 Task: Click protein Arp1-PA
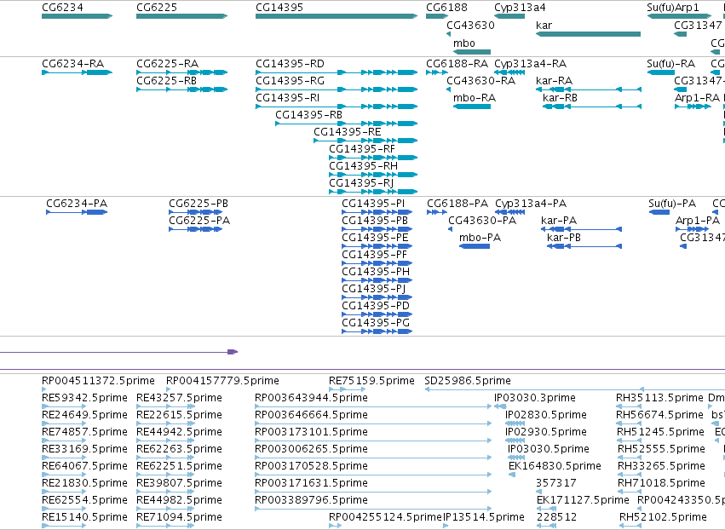pos(698,221)
